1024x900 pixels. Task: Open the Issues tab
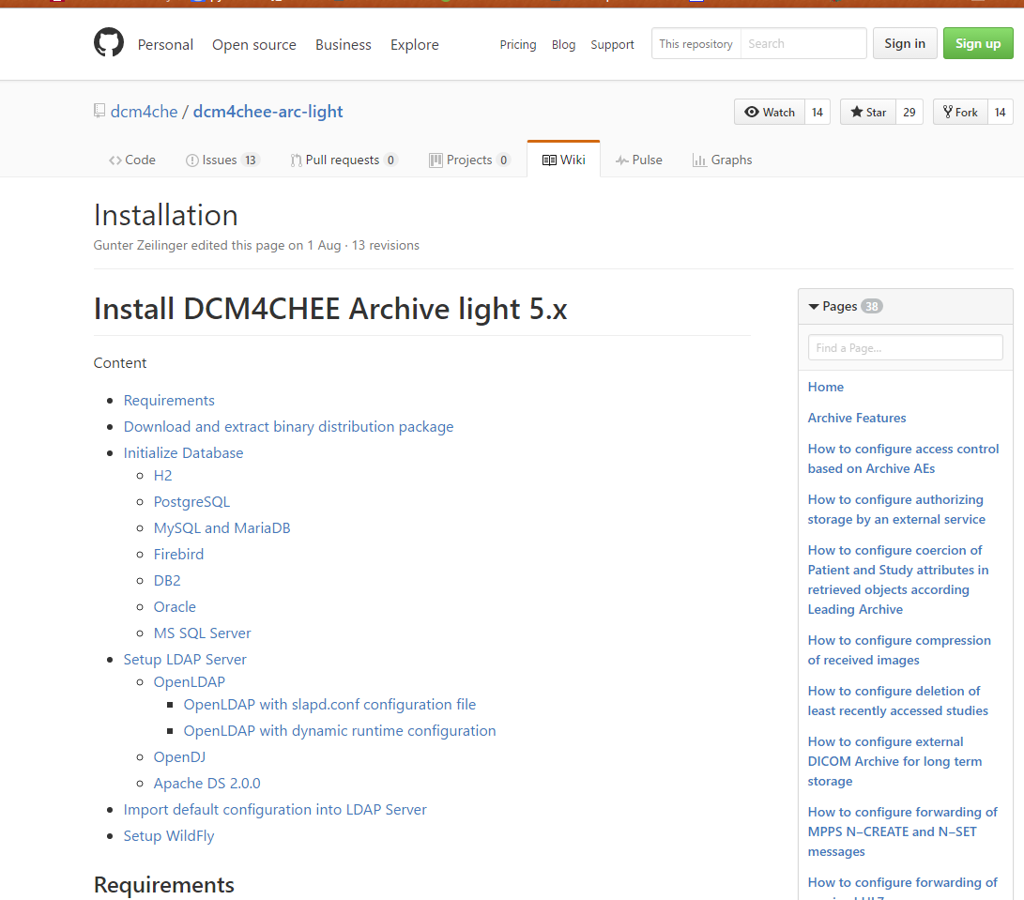[222, 160]
